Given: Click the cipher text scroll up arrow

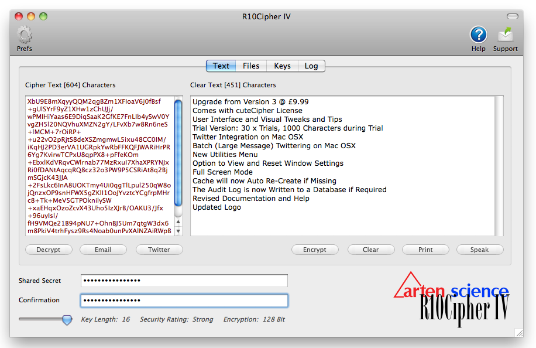Looking at the screenshot, I should pos(178,221).
